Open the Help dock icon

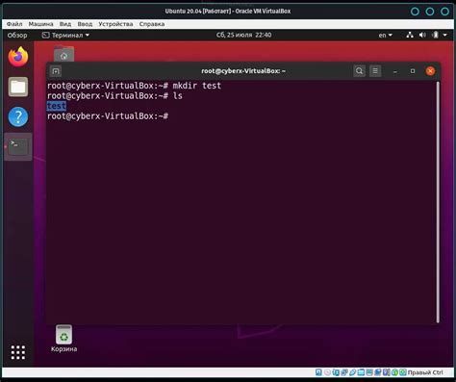[x=18, y=116]
